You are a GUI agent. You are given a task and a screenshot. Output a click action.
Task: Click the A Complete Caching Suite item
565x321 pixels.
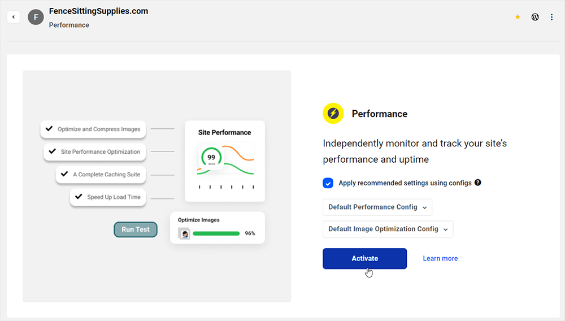(101, 174)
